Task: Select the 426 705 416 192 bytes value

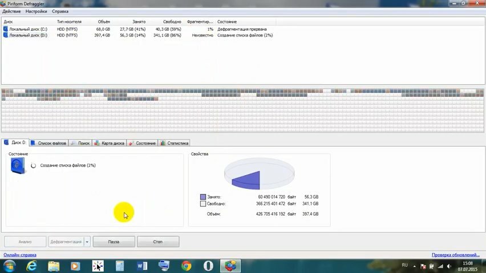Action: [270, 214]
